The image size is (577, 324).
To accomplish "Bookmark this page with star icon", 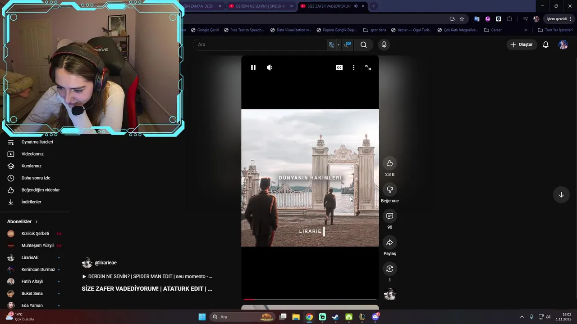I will click(x=462, y=19).
